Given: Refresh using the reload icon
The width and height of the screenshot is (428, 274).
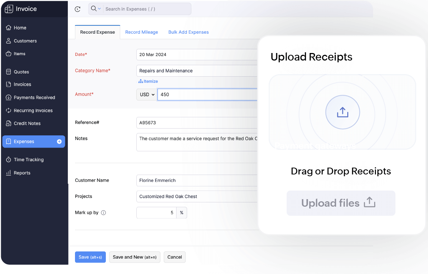Looking at the screenshot, I should tap(77, 9).
